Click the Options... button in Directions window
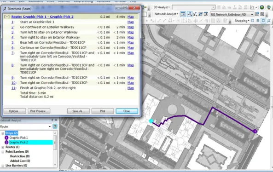273x172 pixels. (15, 111)
